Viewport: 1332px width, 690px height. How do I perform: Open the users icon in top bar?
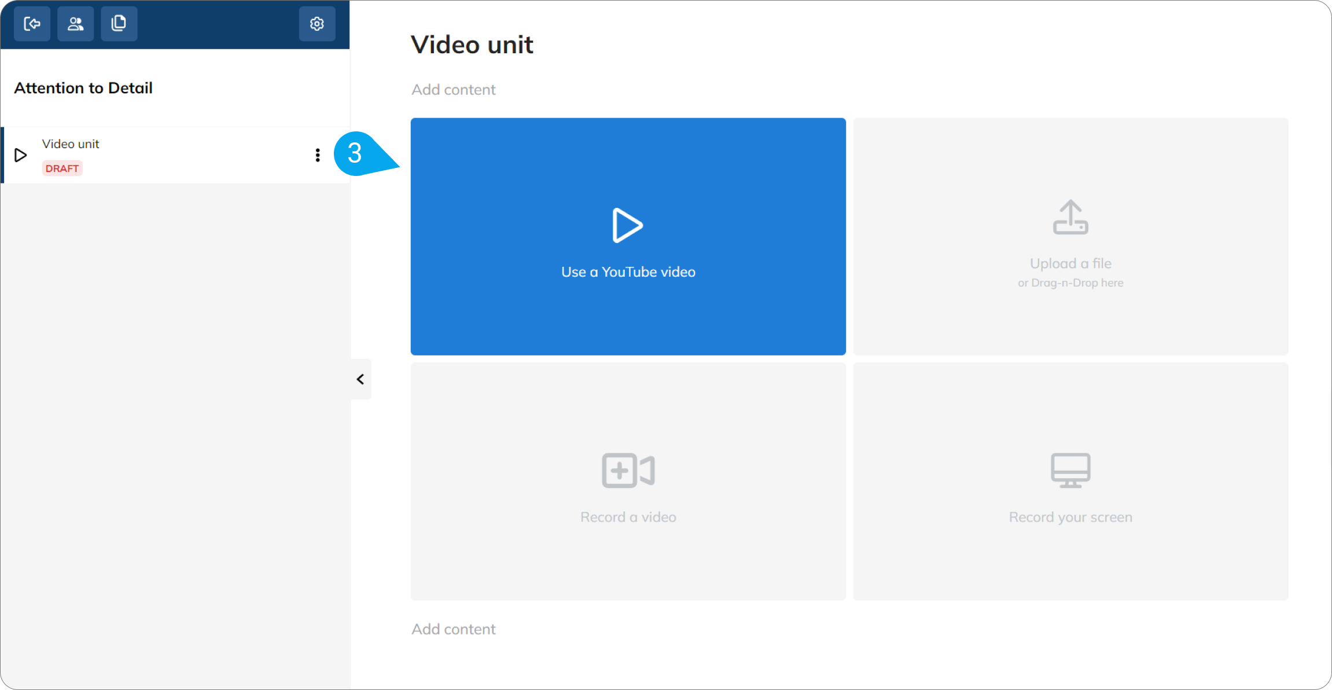click(75, 24)
